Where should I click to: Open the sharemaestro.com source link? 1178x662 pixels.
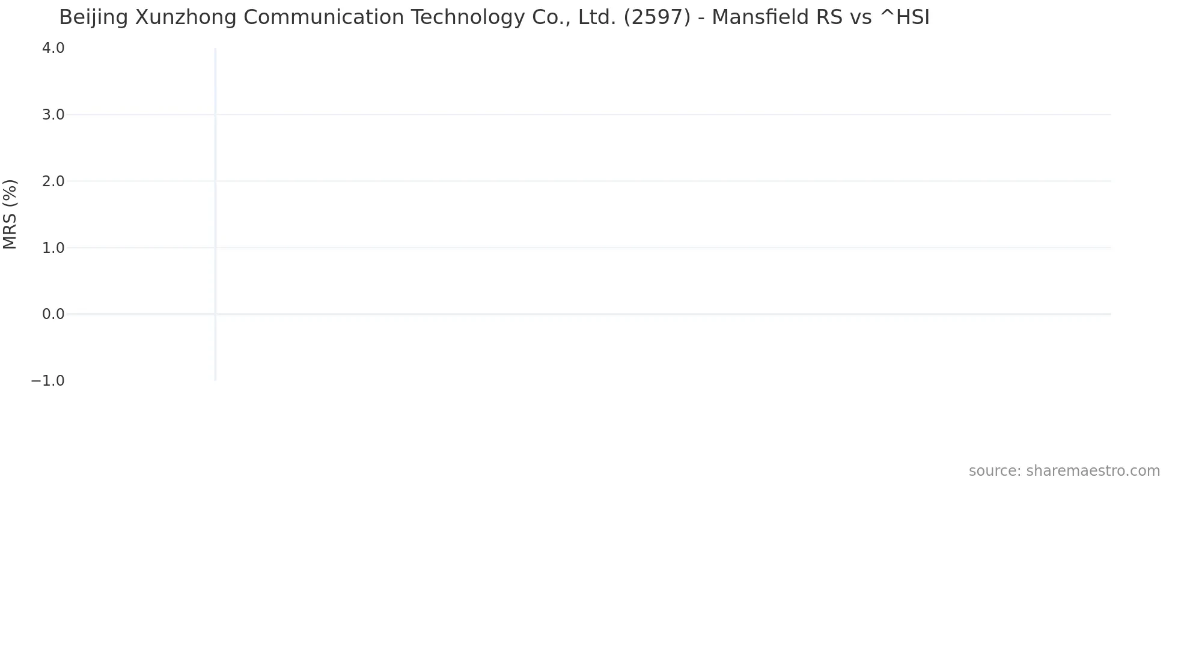coord(1064,471)
